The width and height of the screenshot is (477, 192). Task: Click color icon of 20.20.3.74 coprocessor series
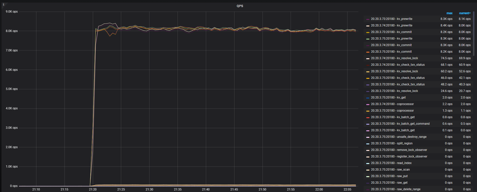(x=368, y=104)
